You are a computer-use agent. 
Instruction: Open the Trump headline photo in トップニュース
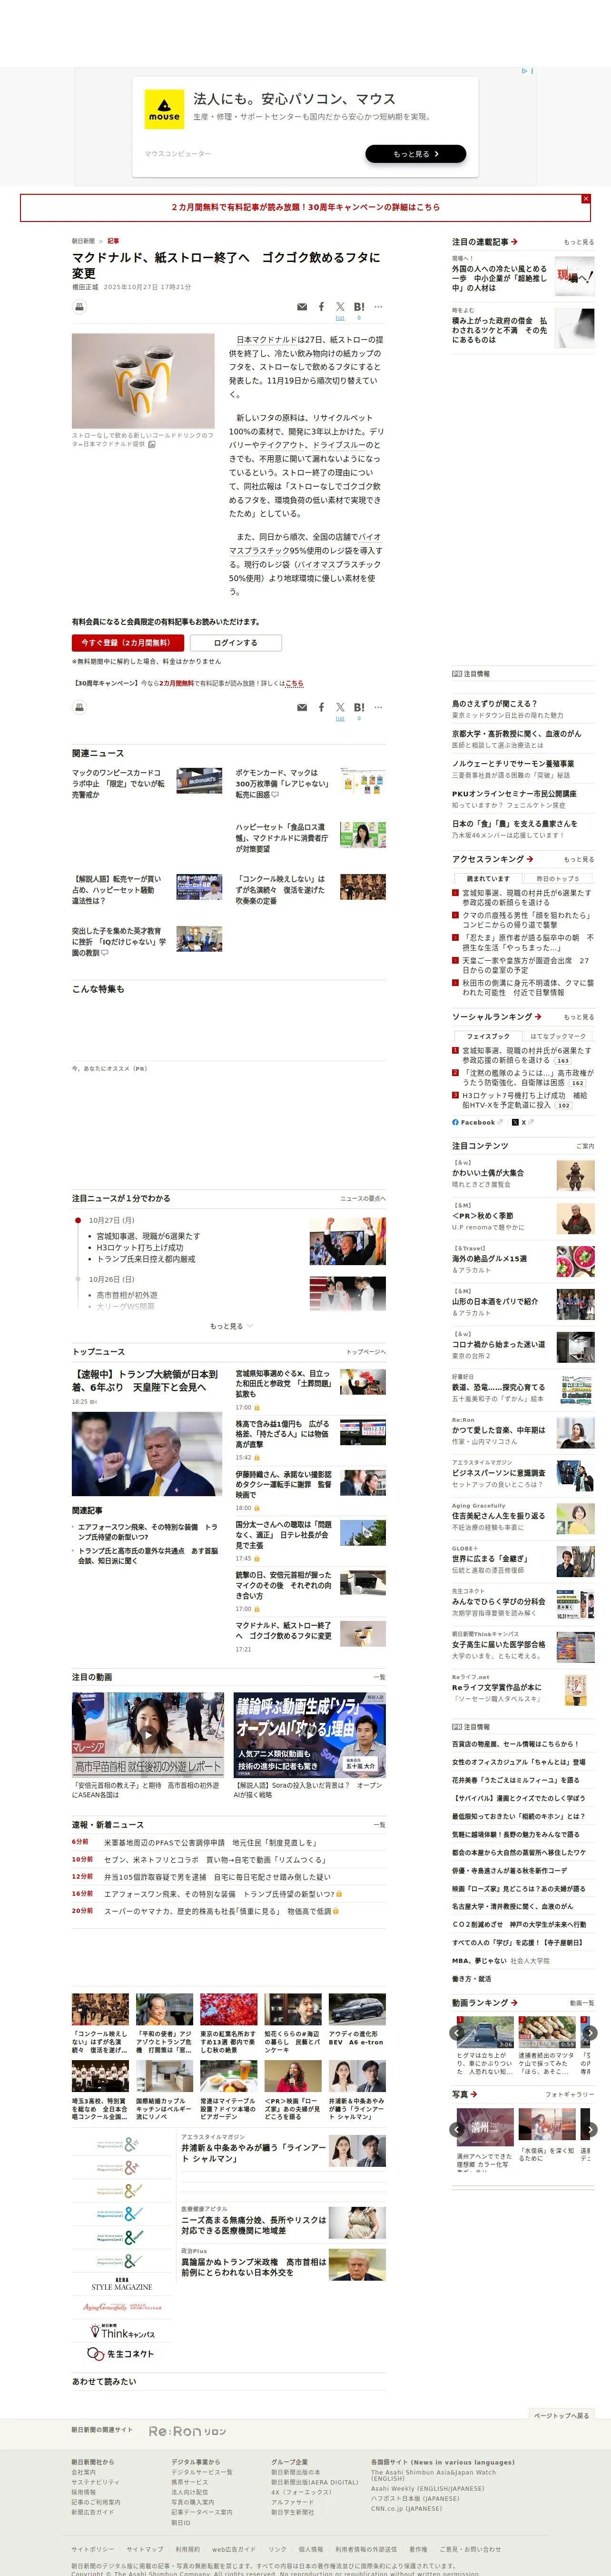(147, 1454)
